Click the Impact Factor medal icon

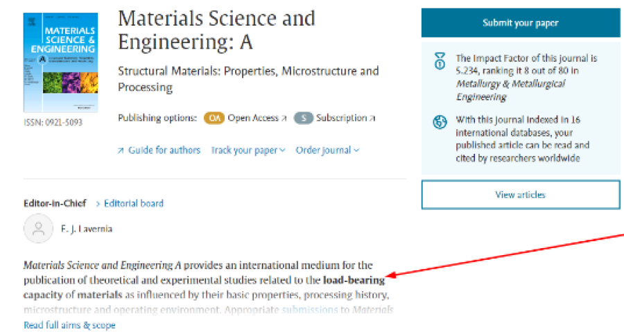pyautogui.click(x=440, y=61)
